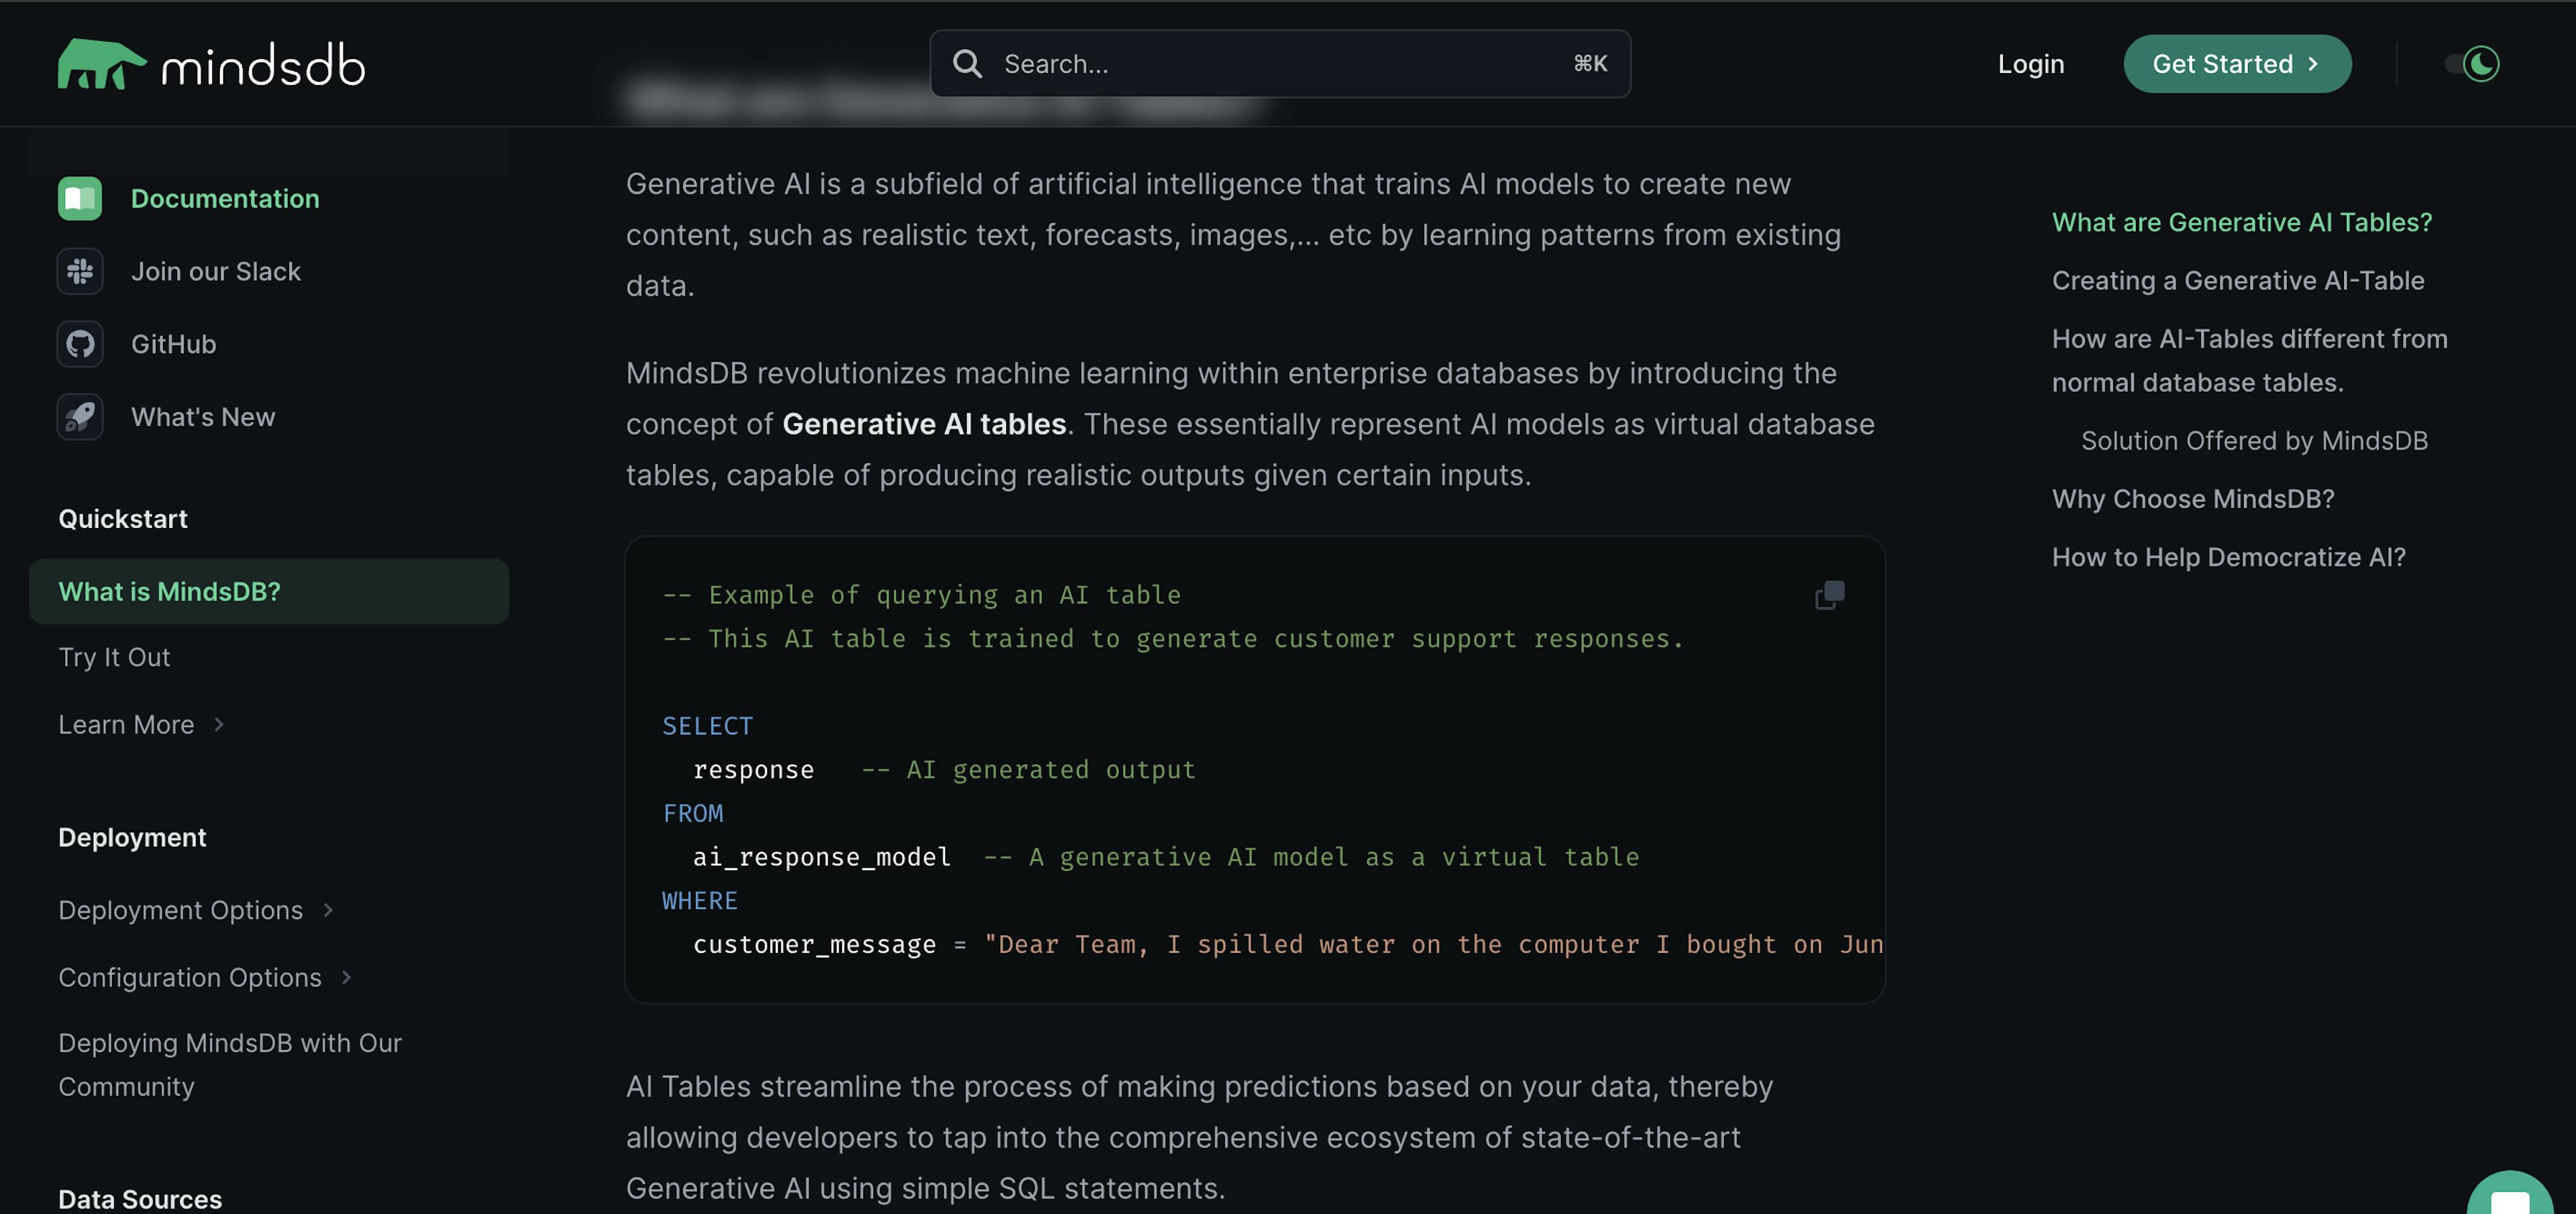Select the What is MindsDB? sidebar entry
This screenshot has height=1214, width=2576.
[x=169, y=591]
